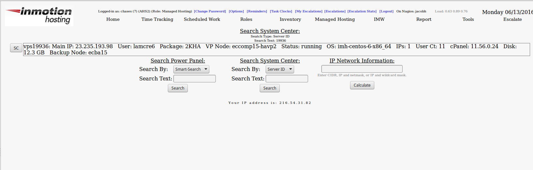Open the Power Panel Search By dropdown
This screenshot has width=533, height=170.
(x=191, y=69)
